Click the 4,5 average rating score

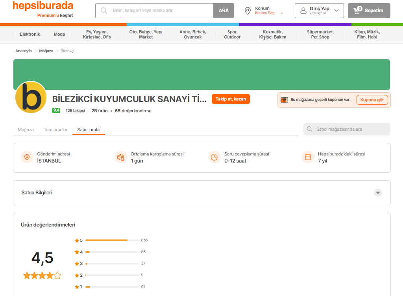coord(42,258)
